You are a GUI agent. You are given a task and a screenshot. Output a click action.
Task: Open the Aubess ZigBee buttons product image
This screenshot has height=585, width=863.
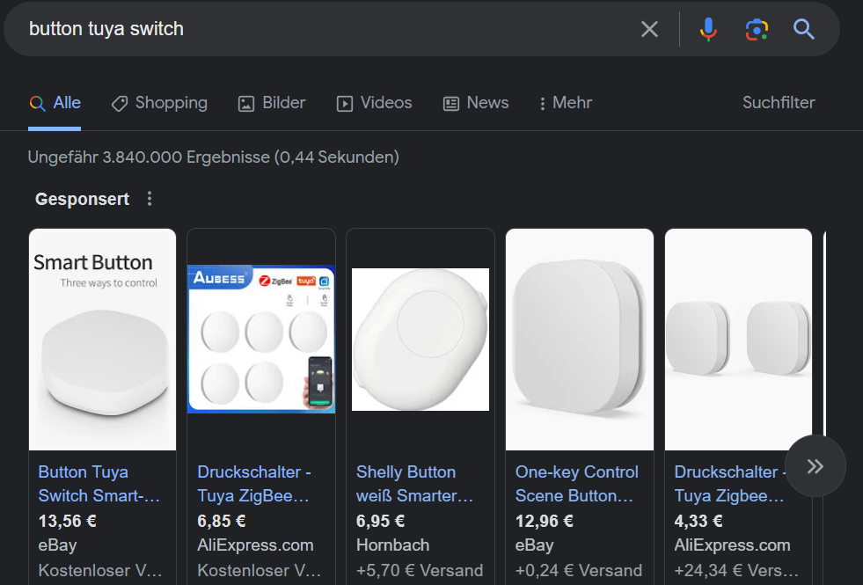[261, 340]
